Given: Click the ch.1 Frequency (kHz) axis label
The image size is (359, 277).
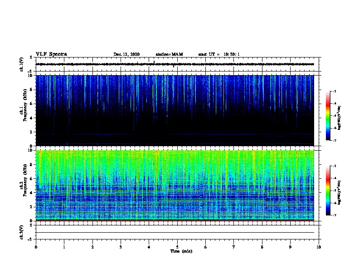Looking at the screenshot, I should tap(24, 105).
